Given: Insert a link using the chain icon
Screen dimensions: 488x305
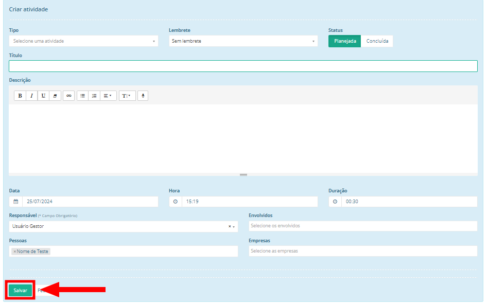Looking at the screenshot, I should tap(69, 96).
